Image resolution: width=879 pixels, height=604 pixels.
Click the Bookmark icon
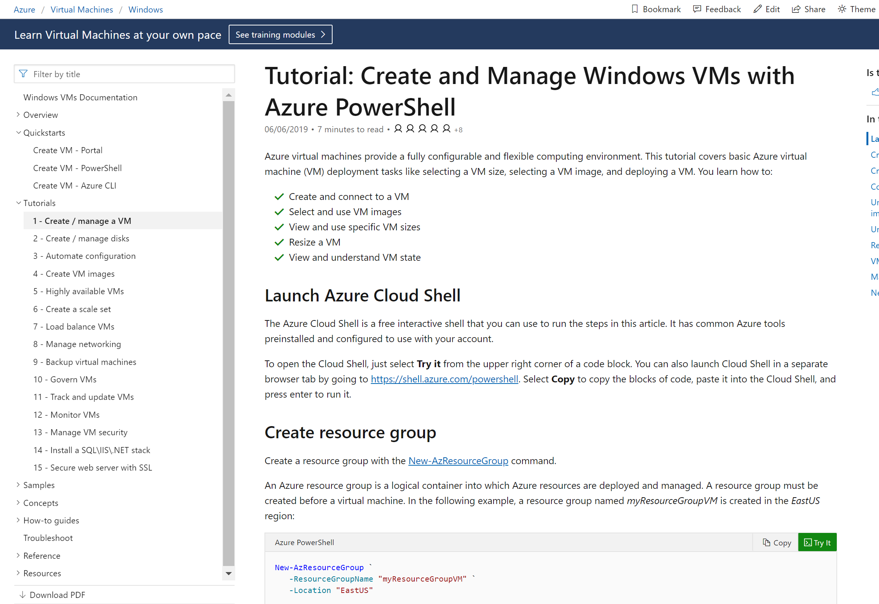(634, 9)
